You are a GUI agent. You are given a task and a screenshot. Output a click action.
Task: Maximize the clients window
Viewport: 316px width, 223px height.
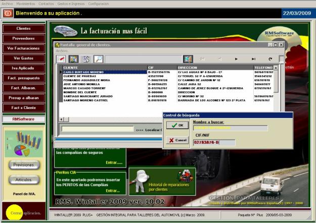click(x=276, y=44)
